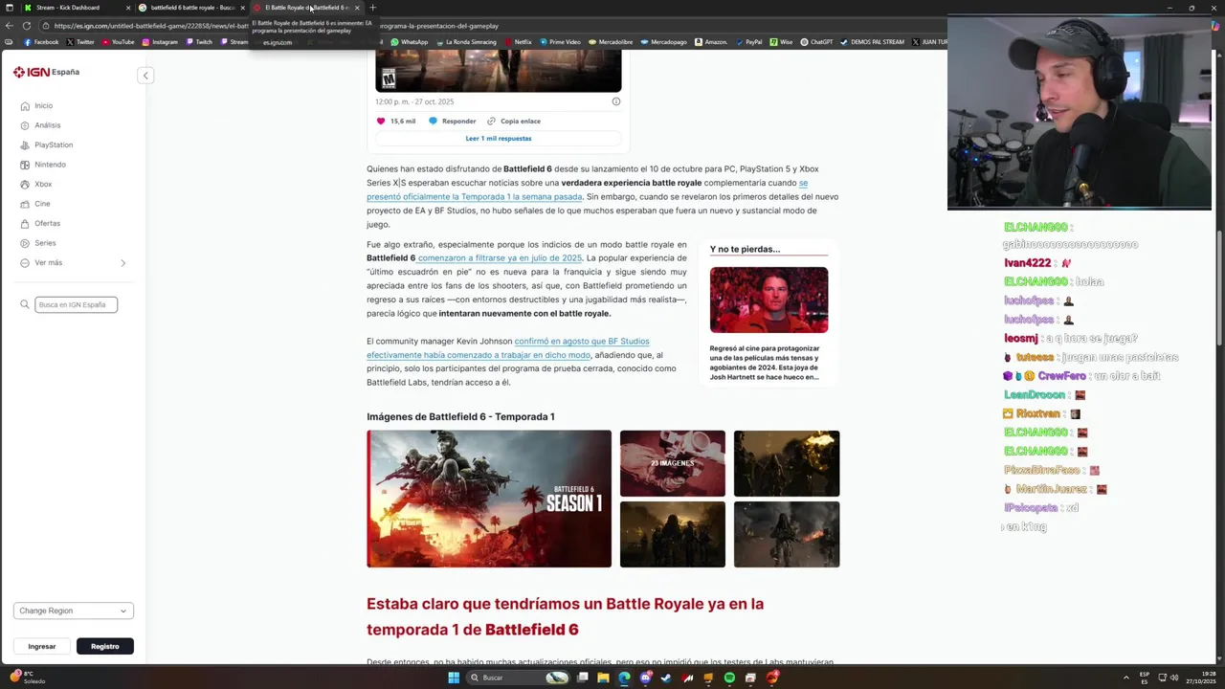Open Twitch bookmark
The height and width of the screenshot is (689, 1225).
199,42
